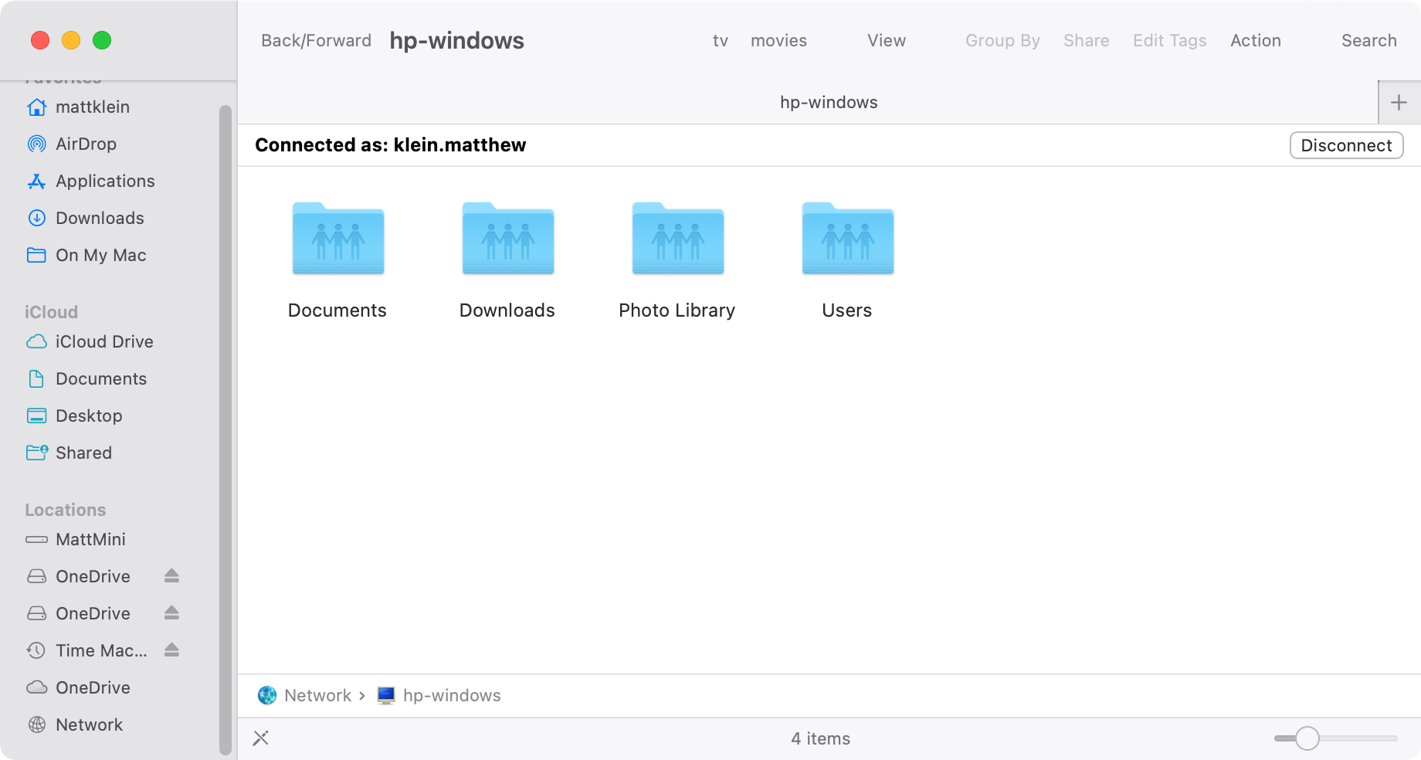The height and width of the screenshot is (760, 1421).
Task: Click the icon size slider knob
Action: [x=1307, y=738]
